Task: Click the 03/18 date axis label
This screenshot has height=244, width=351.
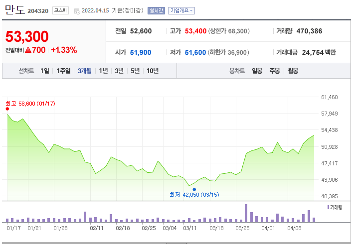Action: [x=216, y=229]
